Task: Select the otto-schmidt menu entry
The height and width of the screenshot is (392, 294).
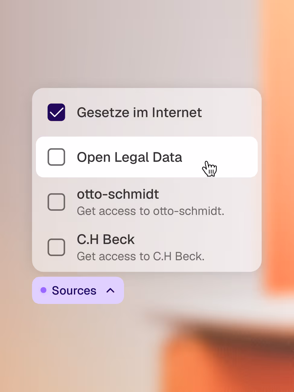Action: (118, 194)
